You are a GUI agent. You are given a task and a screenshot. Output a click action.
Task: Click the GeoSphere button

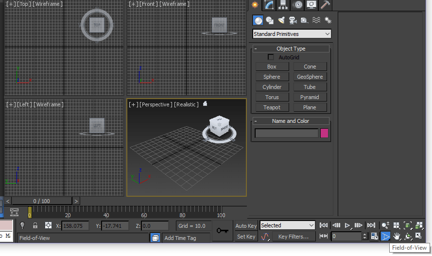coord(310,77)
